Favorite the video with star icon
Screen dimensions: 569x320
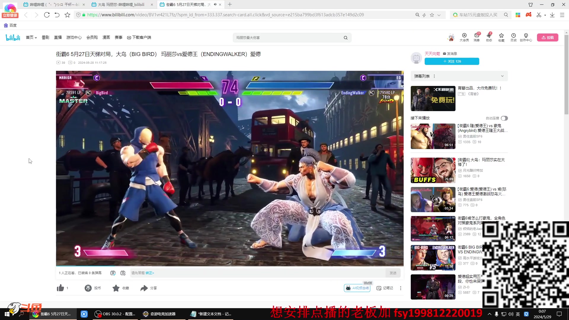click(x=116, y=288)
